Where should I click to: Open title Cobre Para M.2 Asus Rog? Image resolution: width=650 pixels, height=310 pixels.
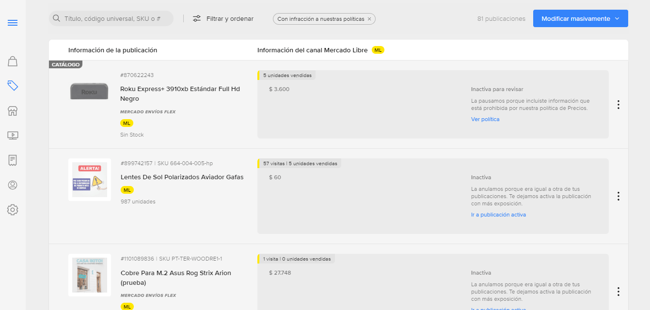click(176, 278)
